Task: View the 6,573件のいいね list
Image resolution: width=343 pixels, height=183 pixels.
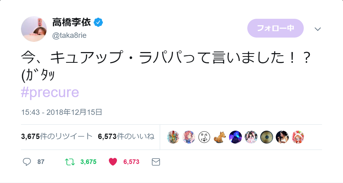Action: tap(126, 137)
